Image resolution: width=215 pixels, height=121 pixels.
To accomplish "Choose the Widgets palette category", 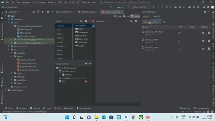I will click(60, 38).
